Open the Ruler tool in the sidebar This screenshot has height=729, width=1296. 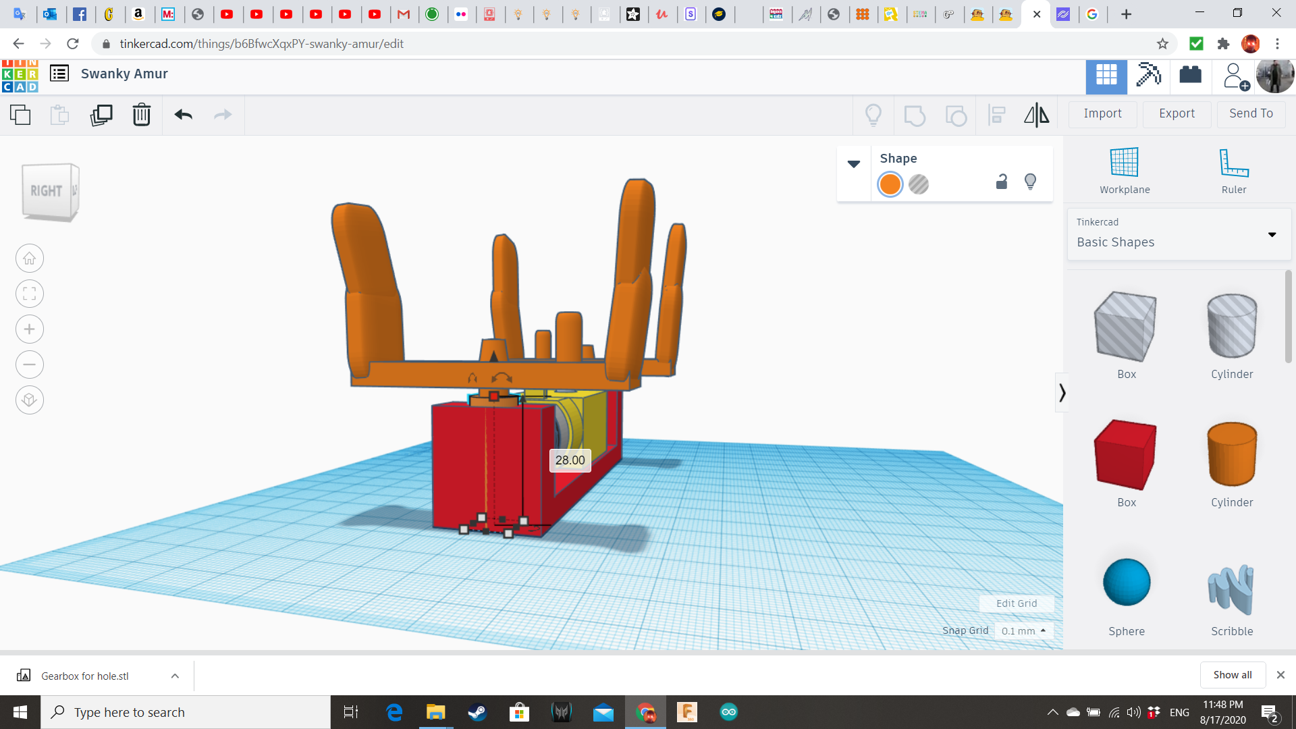pos(1233,165)
